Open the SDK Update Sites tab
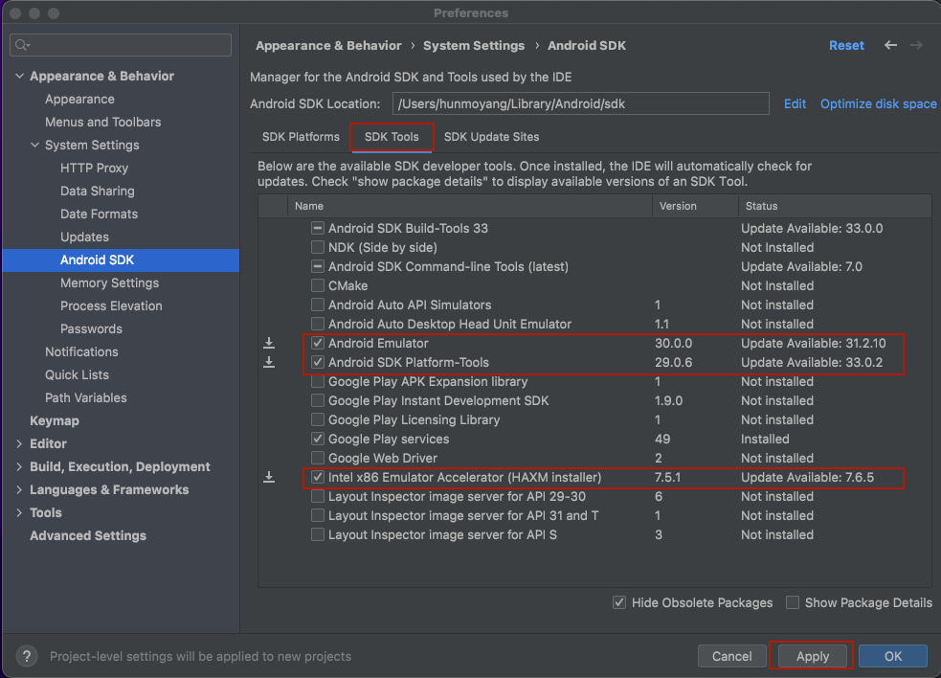This screenshot has width=941, height=678. pos(491,137)
